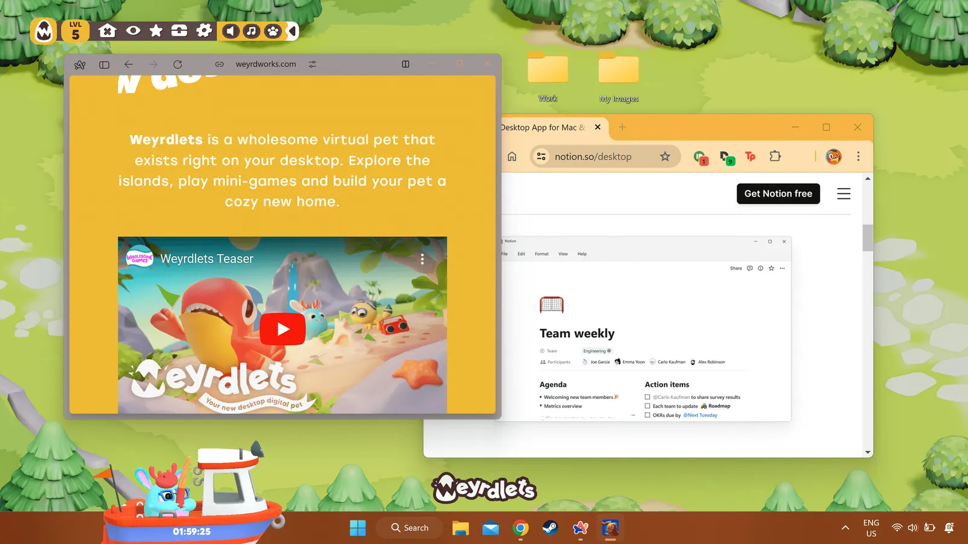Open the red Tp extension

click(x=750, y=157)
